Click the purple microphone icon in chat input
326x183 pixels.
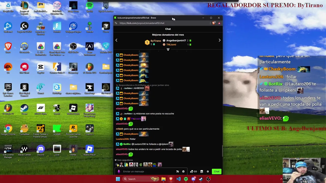(119, 172)
